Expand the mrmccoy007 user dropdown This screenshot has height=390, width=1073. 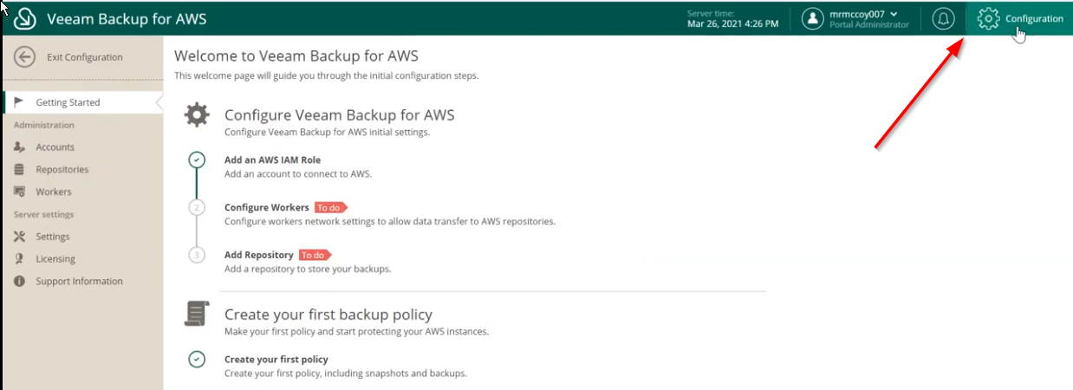coord(894,14)
